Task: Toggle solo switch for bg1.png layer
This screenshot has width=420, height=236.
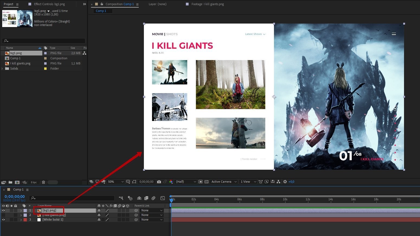Action: 11,210
